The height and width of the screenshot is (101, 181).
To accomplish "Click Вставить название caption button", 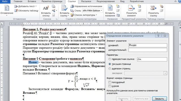I will [110, 11].
